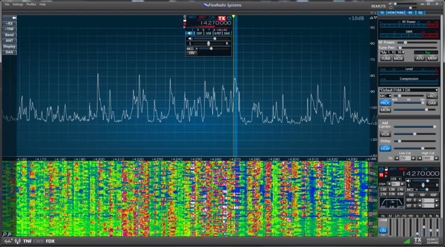Switch to the EQ panel tab
Screen dimensions: 445x247
(x=420, y=13)
